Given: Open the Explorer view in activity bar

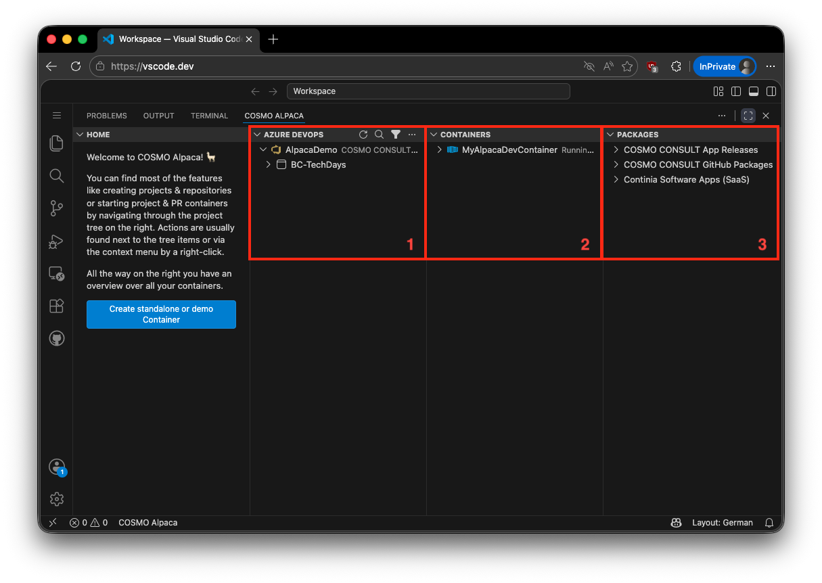Looking at the screenshot, I should (57, 143).
